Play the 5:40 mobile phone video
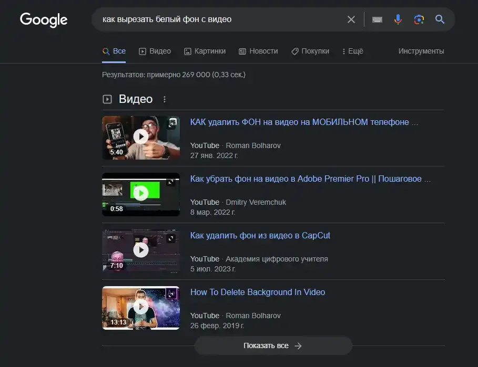The image size is (478, 367). coord(141,138)
